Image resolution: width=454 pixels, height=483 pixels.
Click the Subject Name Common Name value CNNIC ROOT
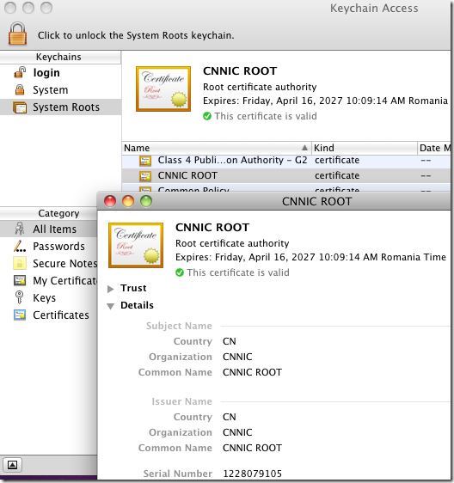tap(252, 372)
